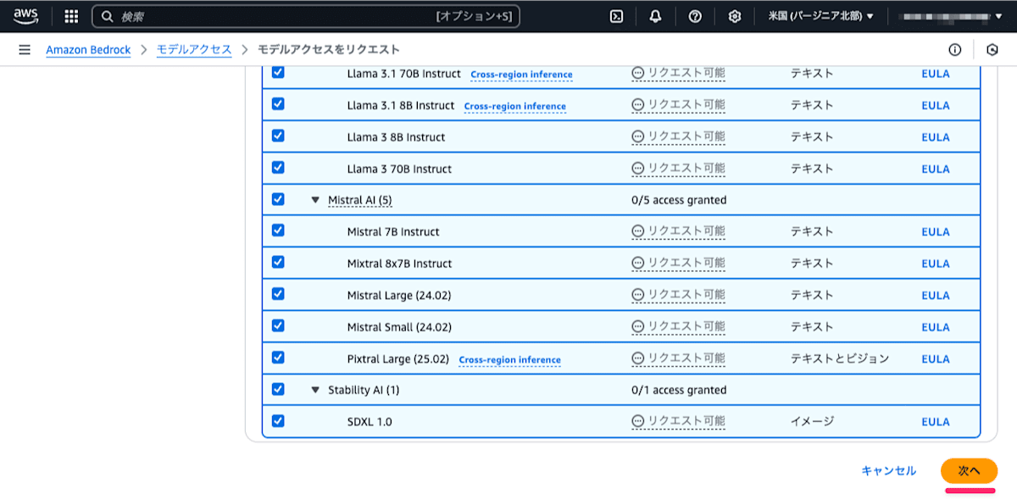Go to Amazon Bedrock breadcrumb
Screen dimensions: 1017x500
88,50
